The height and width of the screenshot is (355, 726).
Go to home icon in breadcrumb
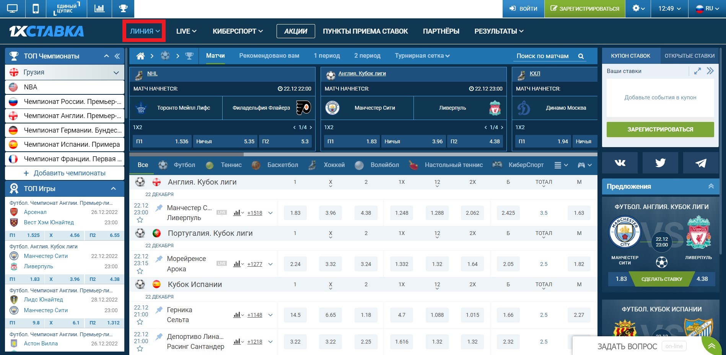pos(140,56)
